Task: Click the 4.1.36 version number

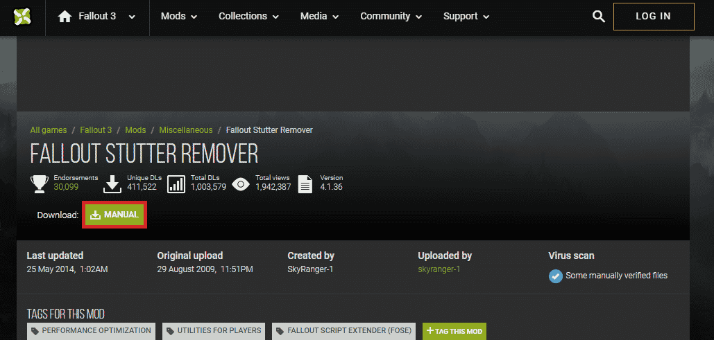Action: [331, 187]
